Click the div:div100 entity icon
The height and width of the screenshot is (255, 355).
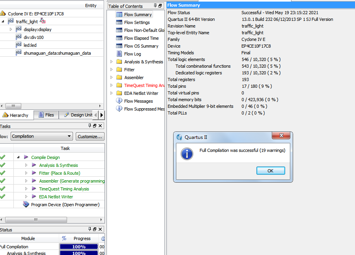19,37
